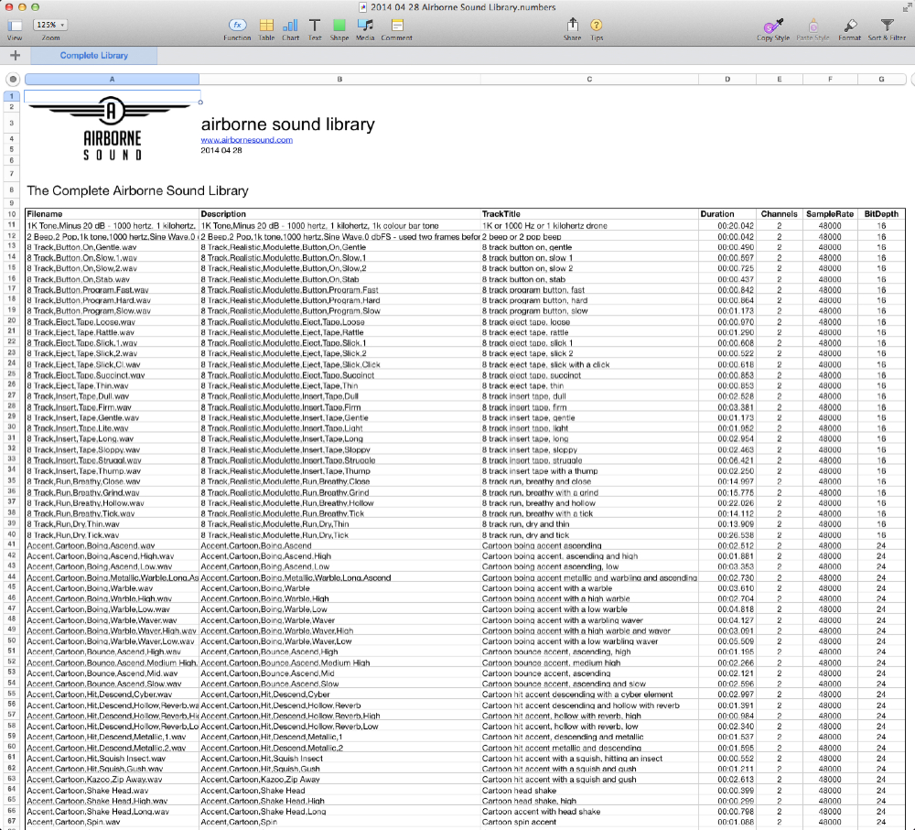Click the 'airborne sound library' heading text
This screenshot has height=830, width=915.
(287, 124)
